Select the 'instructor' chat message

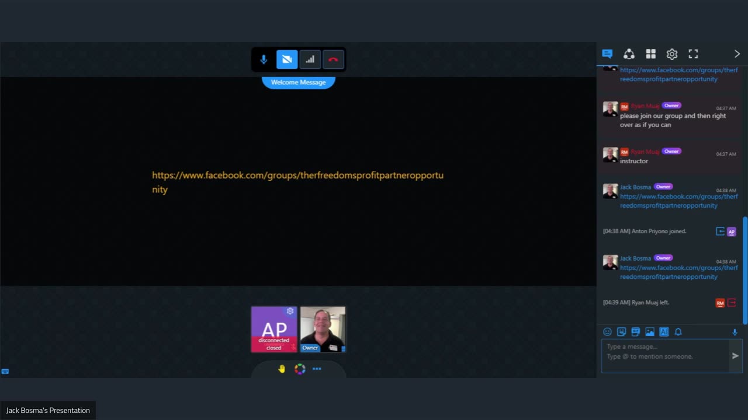coord(634,161)
